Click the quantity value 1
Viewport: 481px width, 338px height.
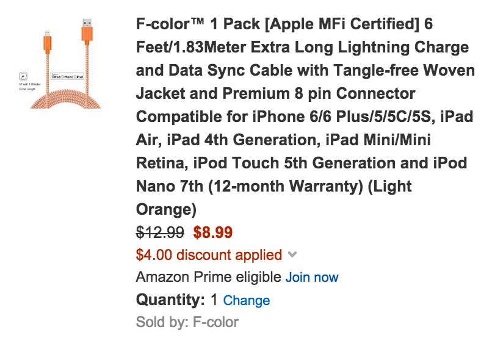click(x=214, y=300)
